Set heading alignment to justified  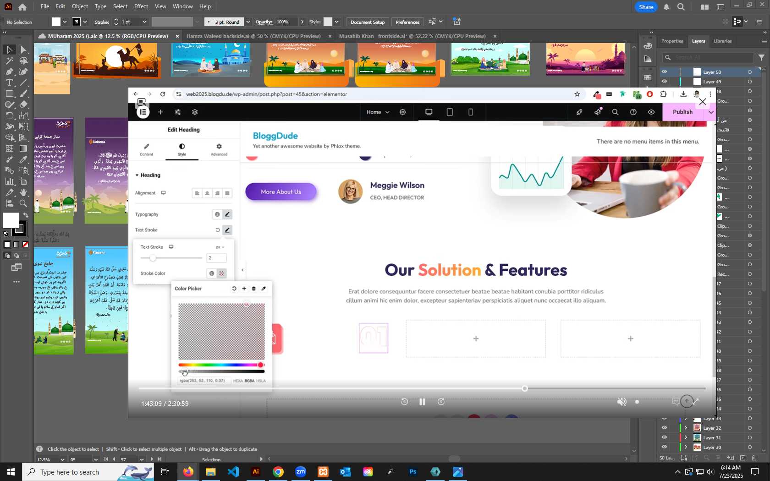point(227,193)
